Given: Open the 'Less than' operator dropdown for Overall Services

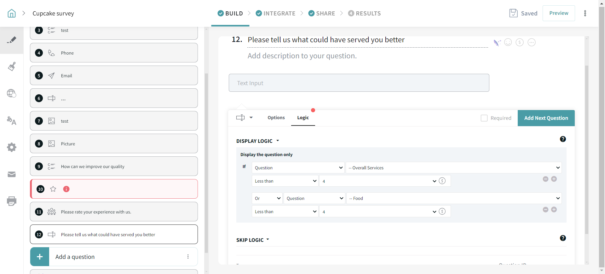Looking at the screenshot, I should (x=285, y=181).
